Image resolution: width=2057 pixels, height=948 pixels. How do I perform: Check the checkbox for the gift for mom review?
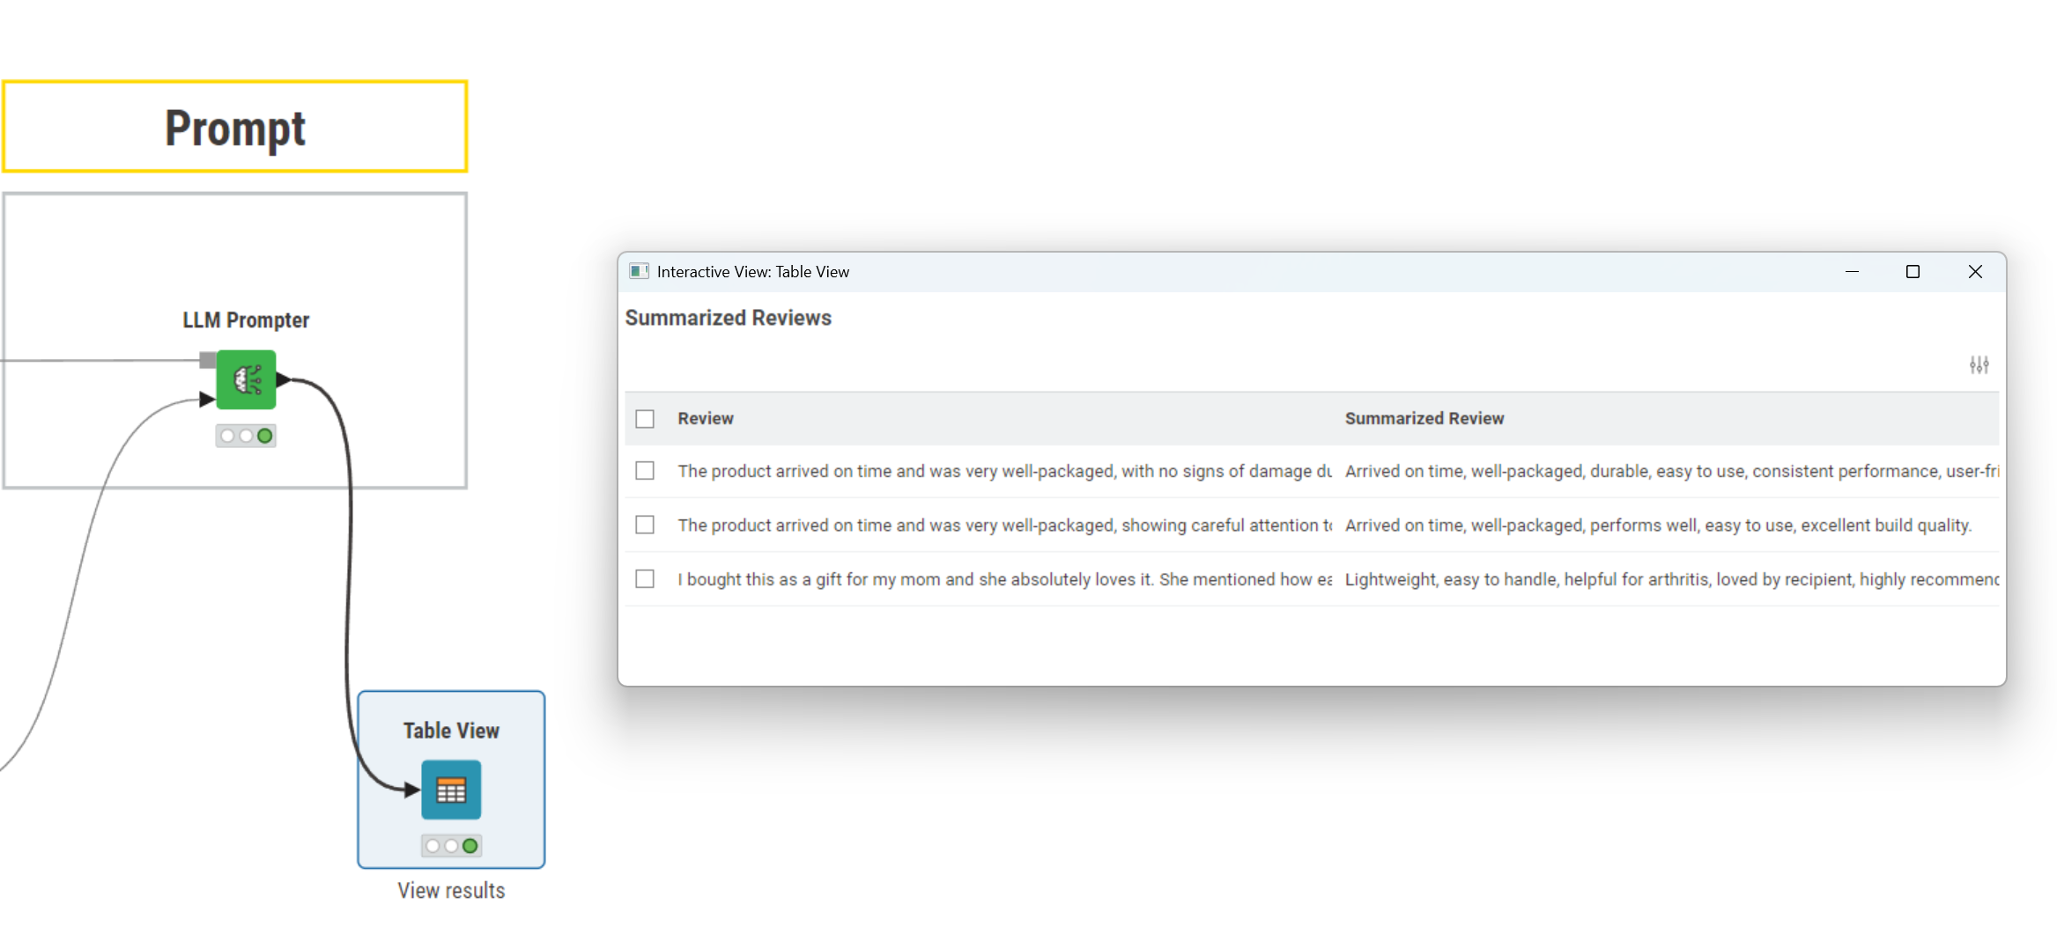point(645,578)
